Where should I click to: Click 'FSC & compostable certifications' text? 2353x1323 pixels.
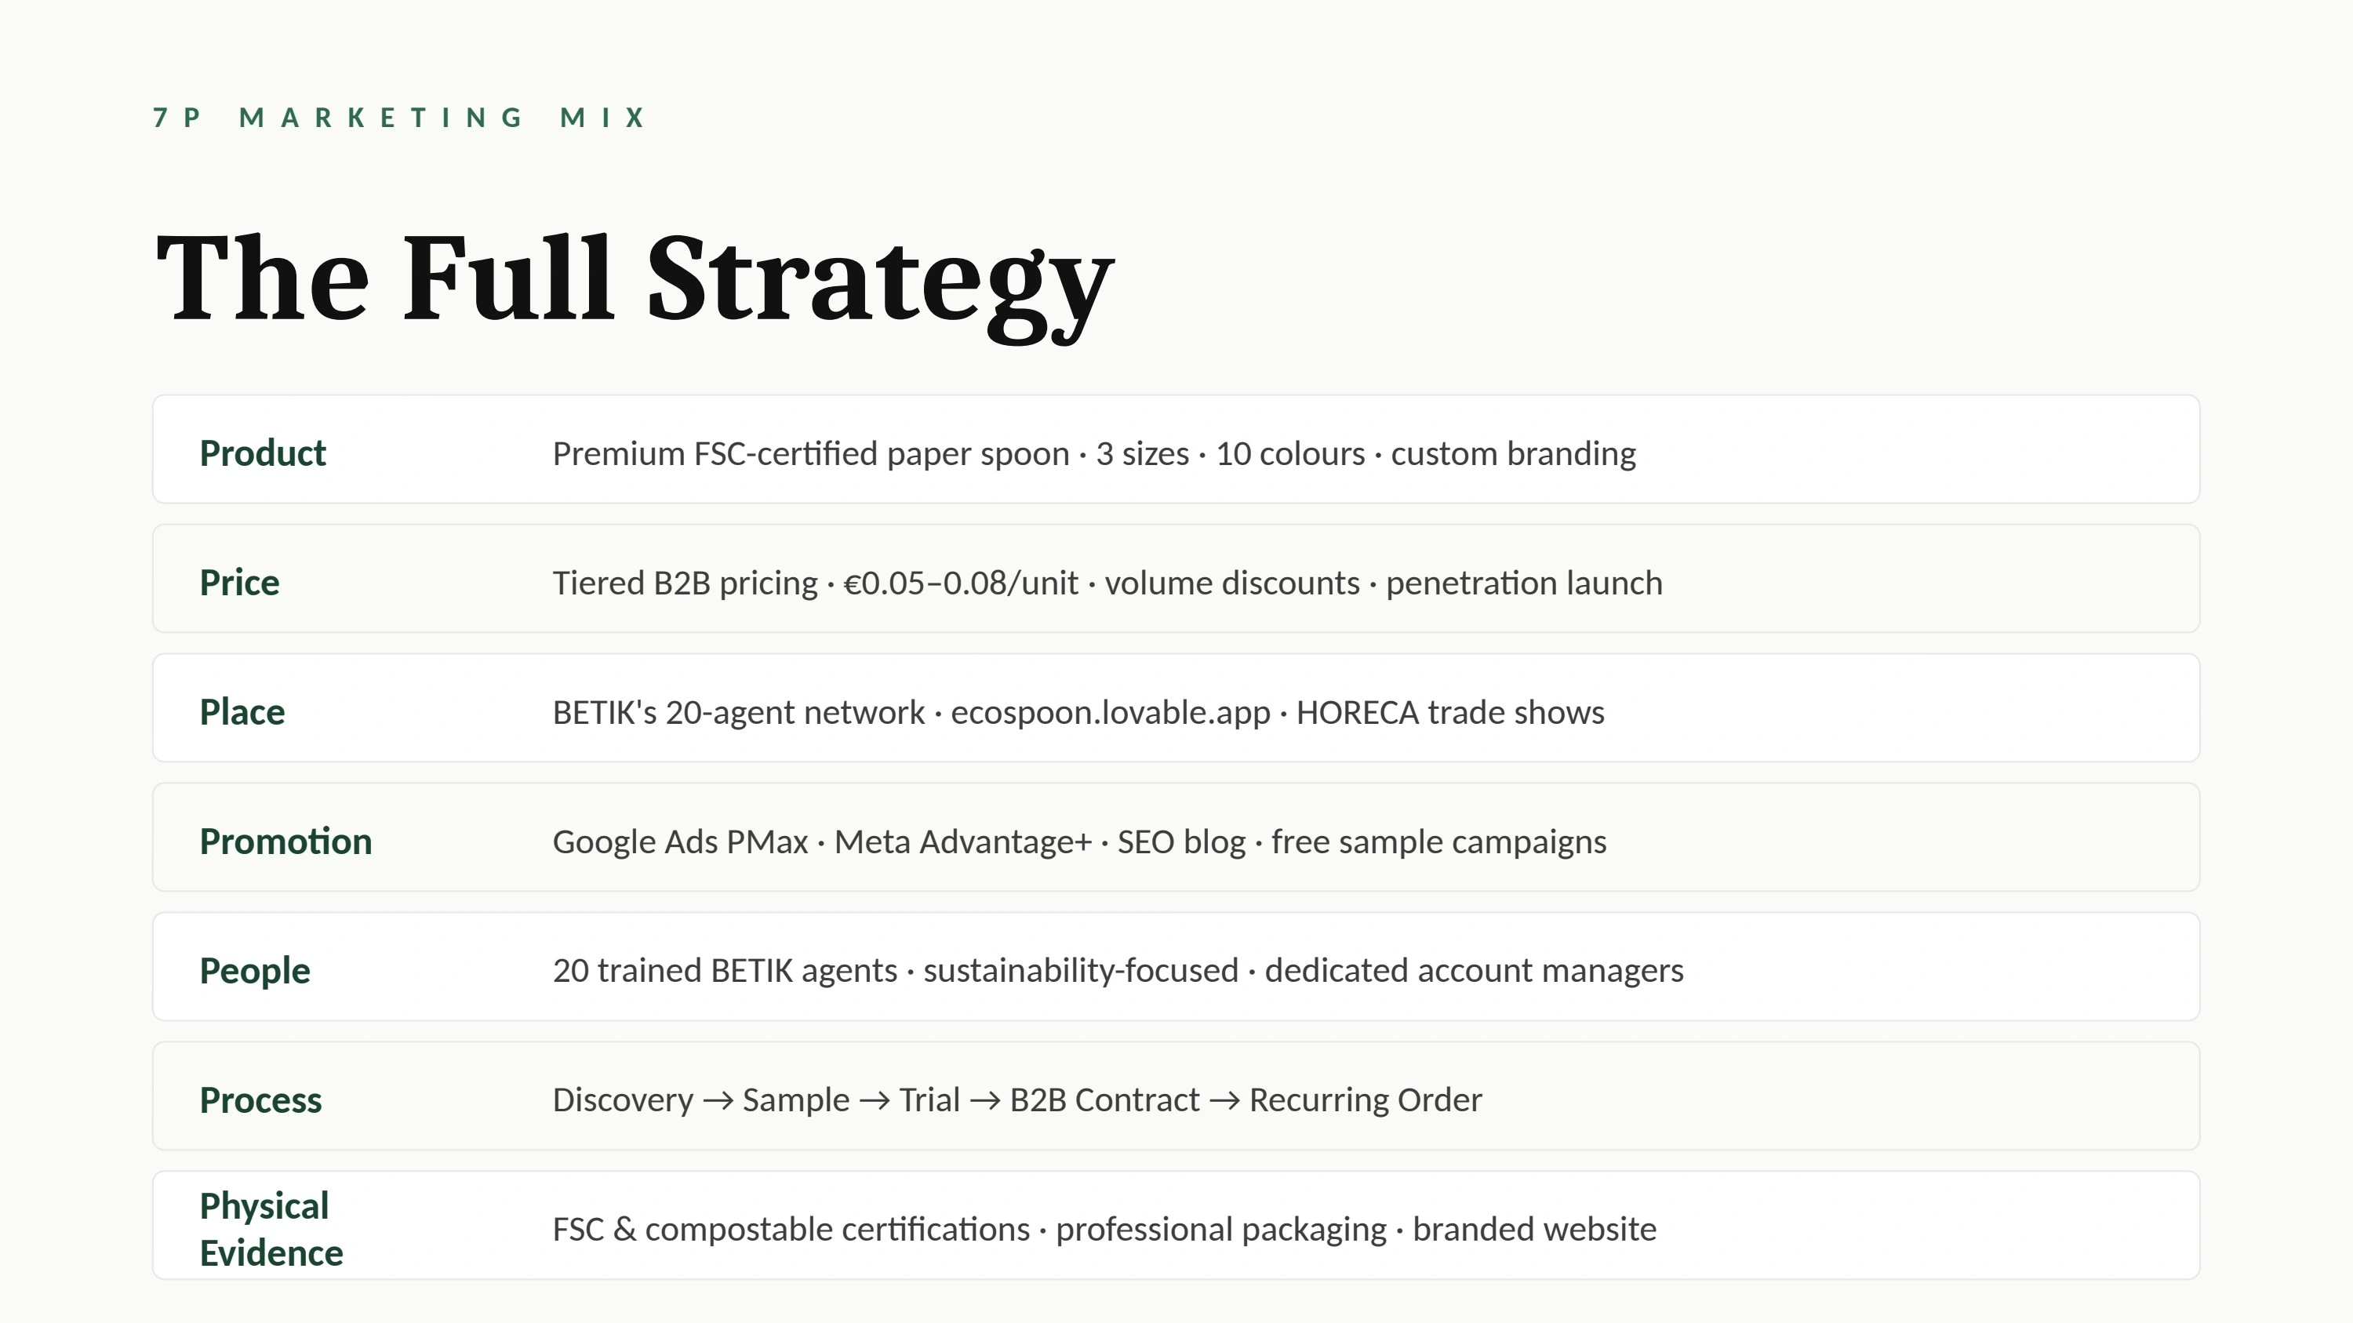click(x=791, y=1230)
